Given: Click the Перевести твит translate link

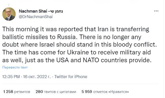Looking at the screenshot, I should 15,67.
